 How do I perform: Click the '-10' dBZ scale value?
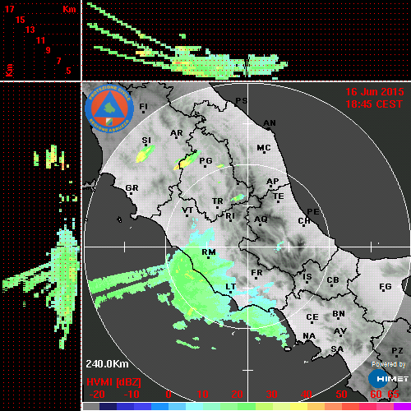(x=132, y=395)
